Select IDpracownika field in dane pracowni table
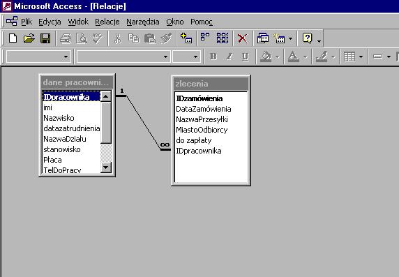This screenshot has width=399, height=277. (71, 97)
